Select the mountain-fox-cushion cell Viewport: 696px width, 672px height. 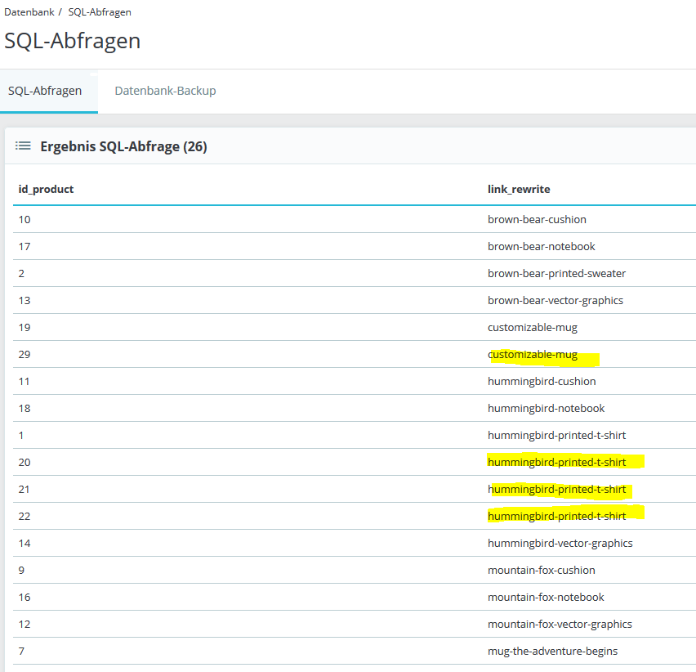(x=541, y=571)
